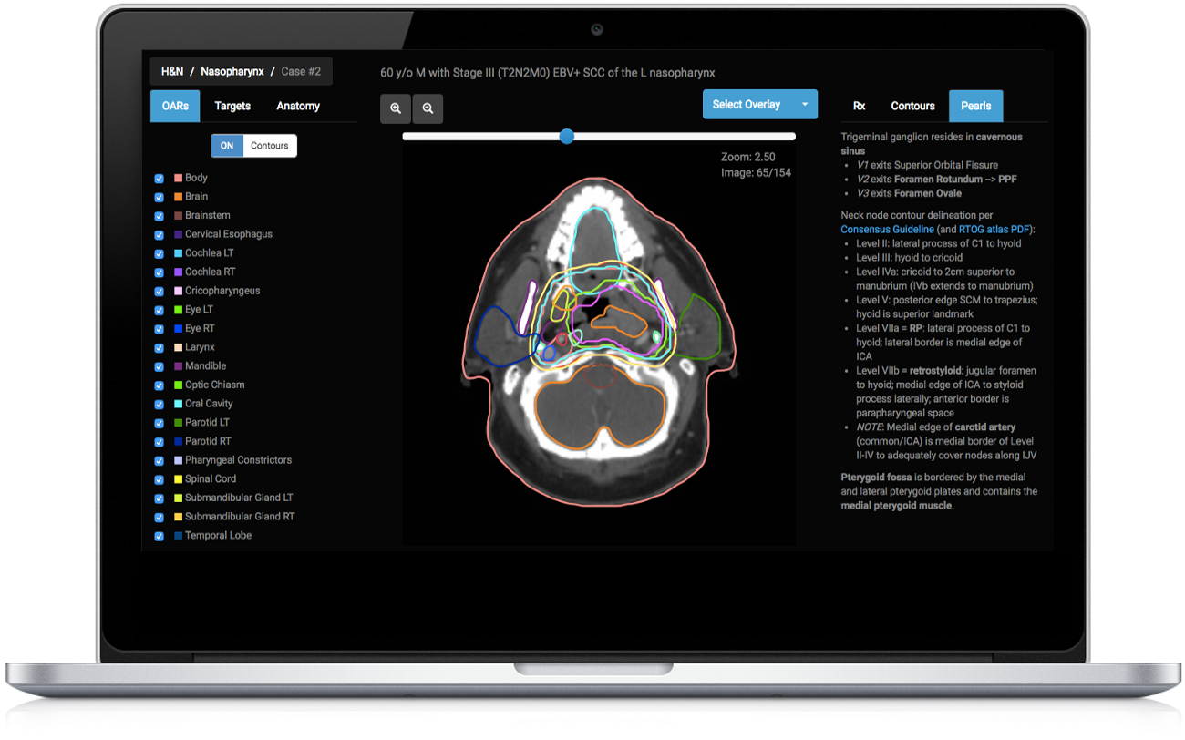This screenshot has width=1185, height=740.
Task: View the Contours tab in the right panel
Action: pos(912,106)
